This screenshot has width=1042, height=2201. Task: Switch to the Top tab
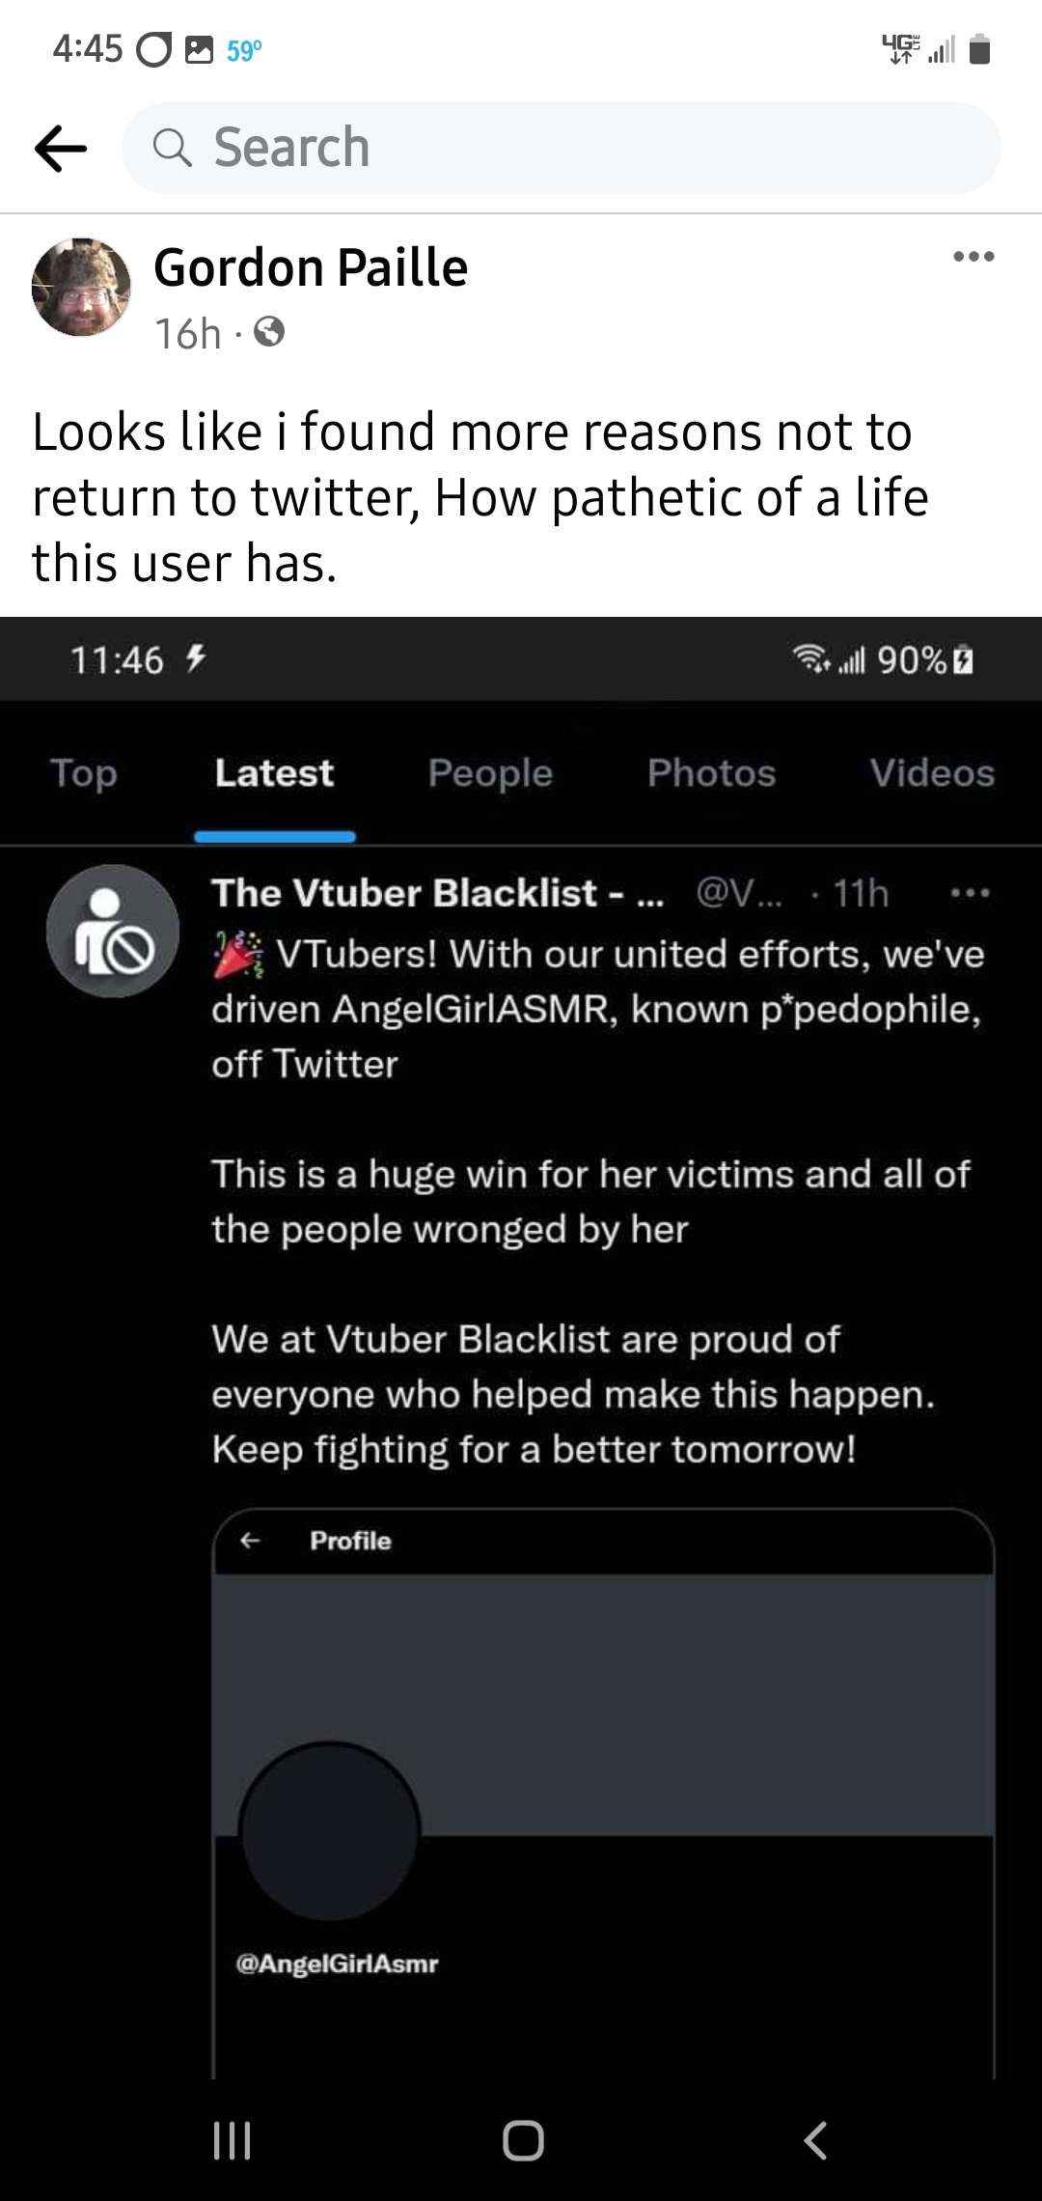[84, 773]
